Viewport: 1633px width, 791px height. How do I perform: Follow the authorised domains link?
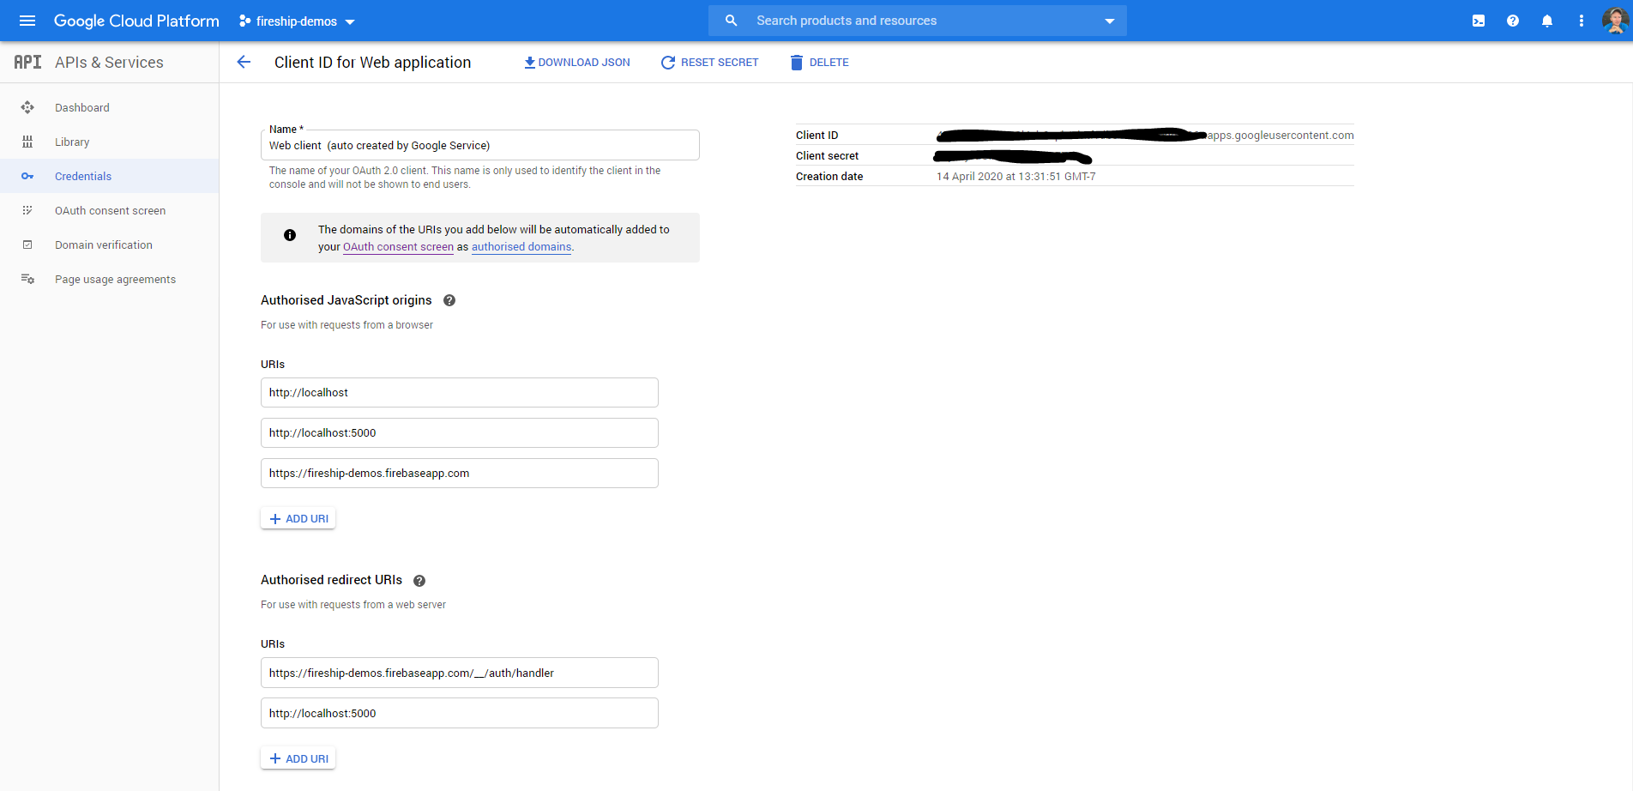coord(521,247)
